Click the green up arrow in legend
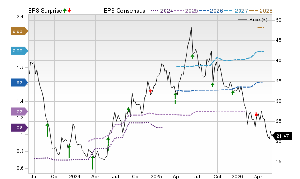Viewport: 300px width, 179px height. coord(65,10)
